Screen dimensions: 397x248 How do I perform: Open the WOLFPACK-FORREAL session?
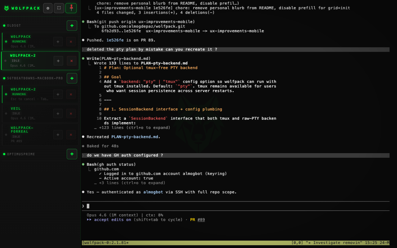[40, 135]
